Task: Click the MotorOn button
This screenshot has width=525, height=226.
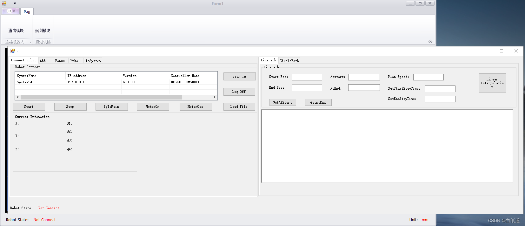Action: 153,106
